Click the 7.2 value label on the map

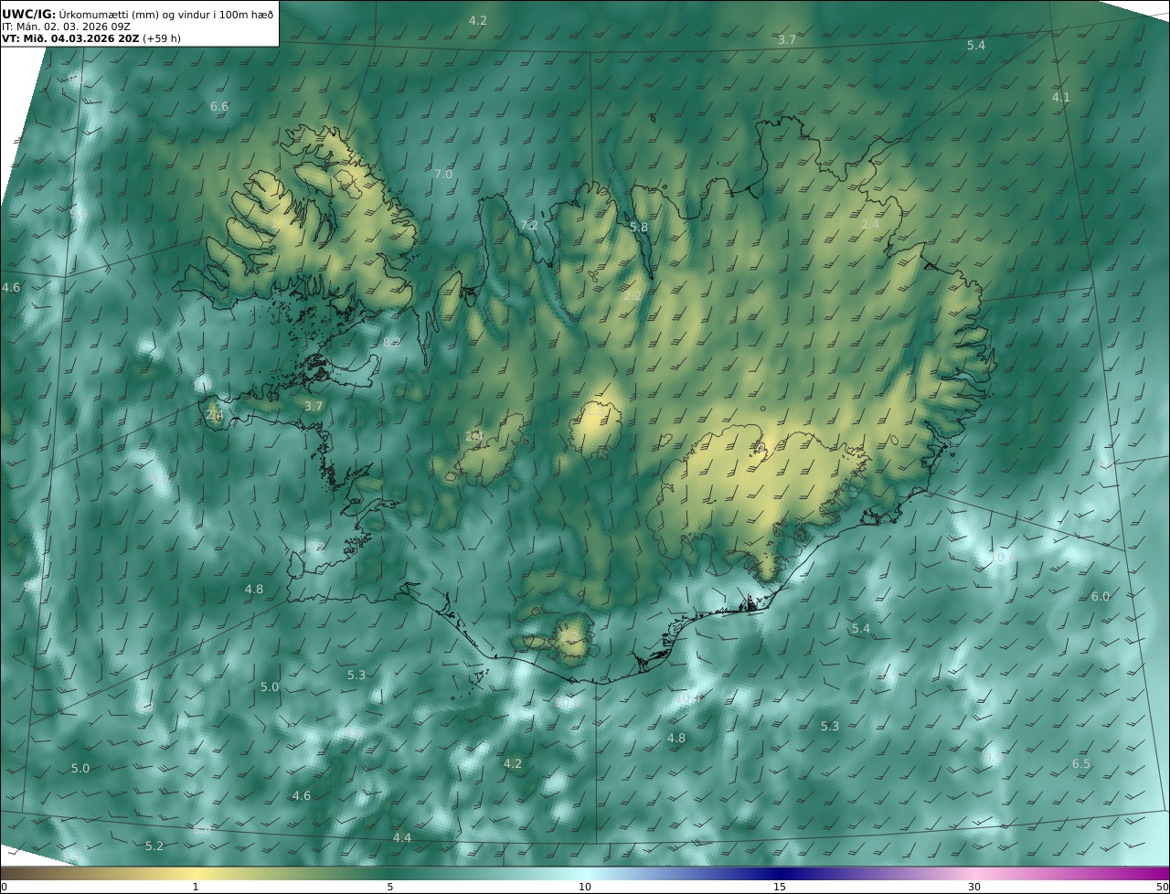529,225
